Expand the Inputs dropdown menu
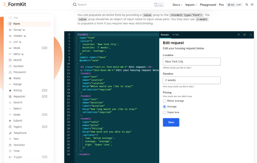 tap(191, 5)
